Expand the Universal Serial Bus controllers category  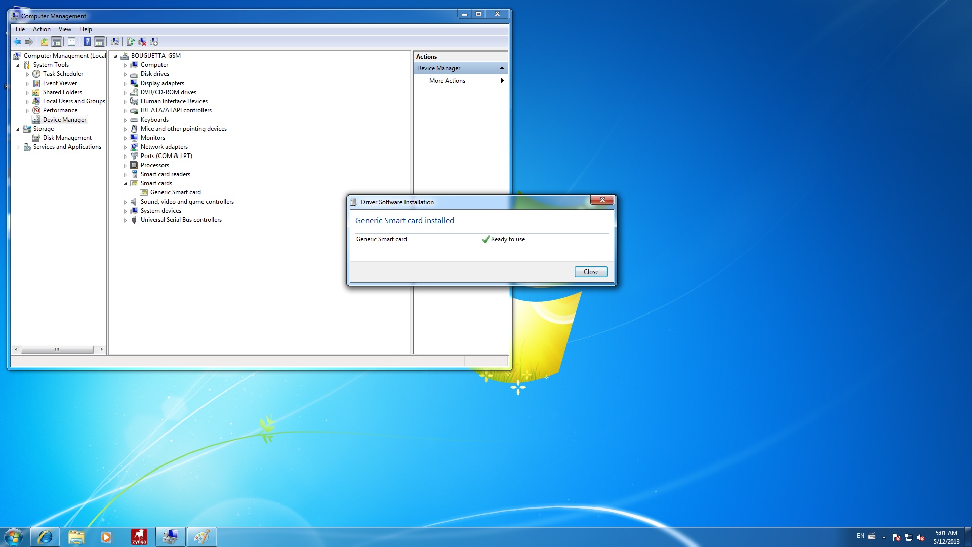pos(125,220)
